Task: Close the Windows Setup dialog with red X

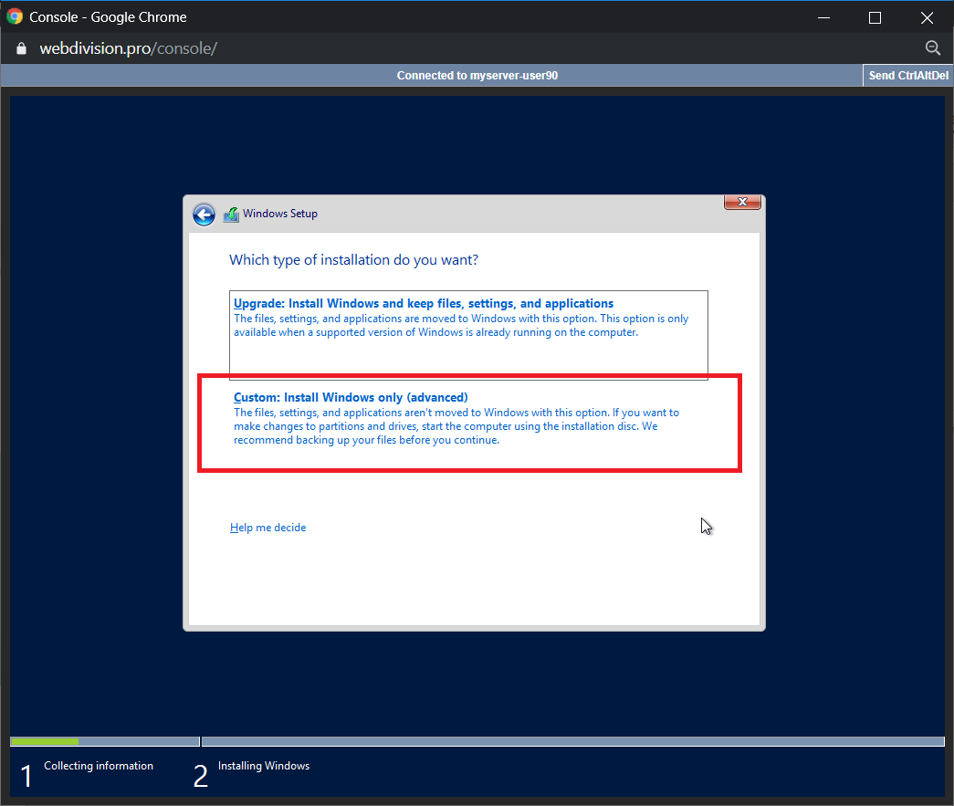Action: click(742, 202)
